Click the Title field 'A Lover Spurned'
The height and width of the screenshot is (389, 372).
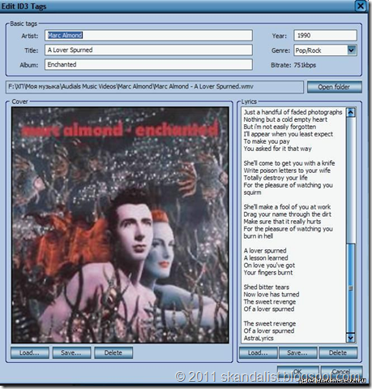click(x=148, y=50)
